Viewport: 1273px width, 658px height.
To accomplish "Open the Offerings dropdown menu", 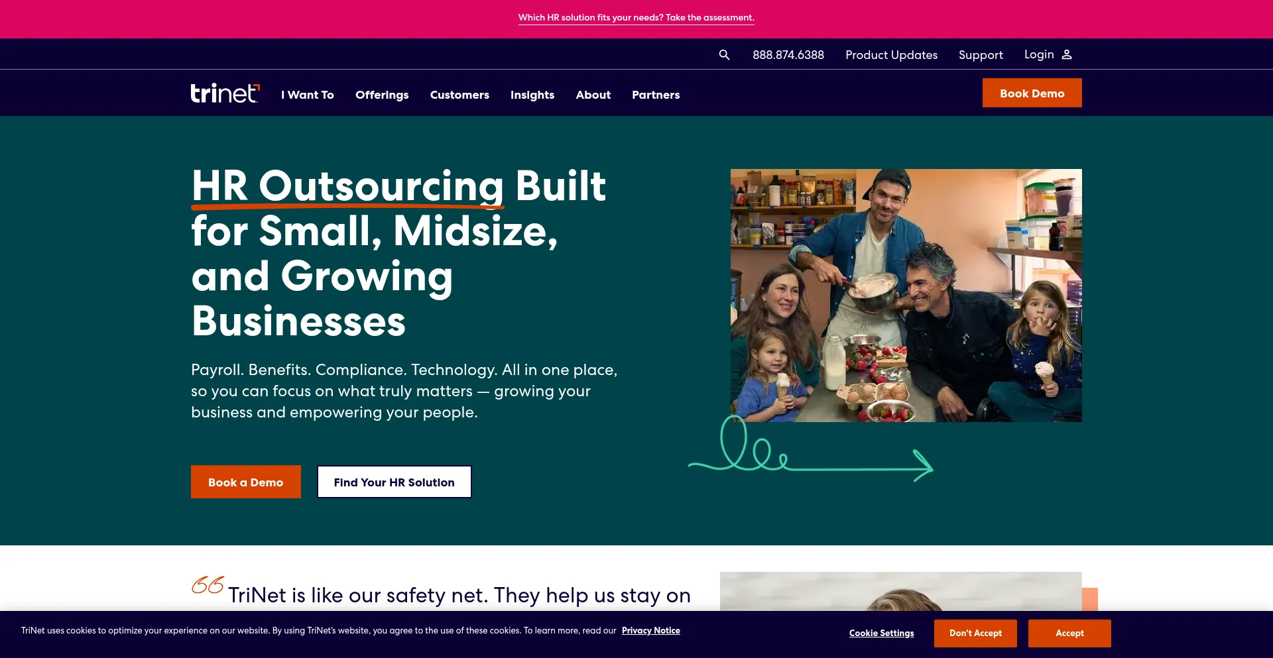I will pyautogui.click(x=382, y=95).
